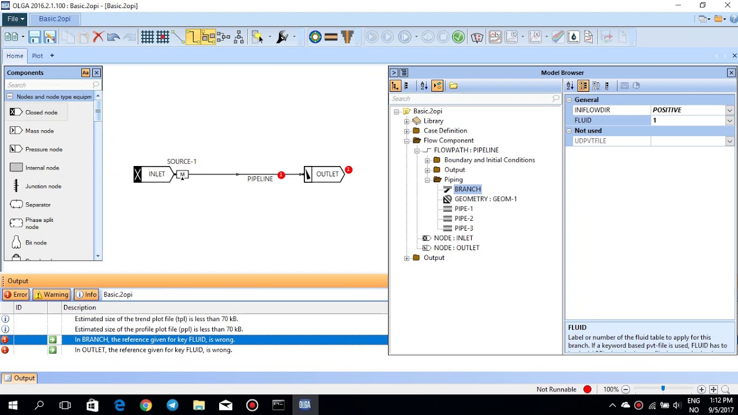Select the Closed node component

[x=36, y=112]
